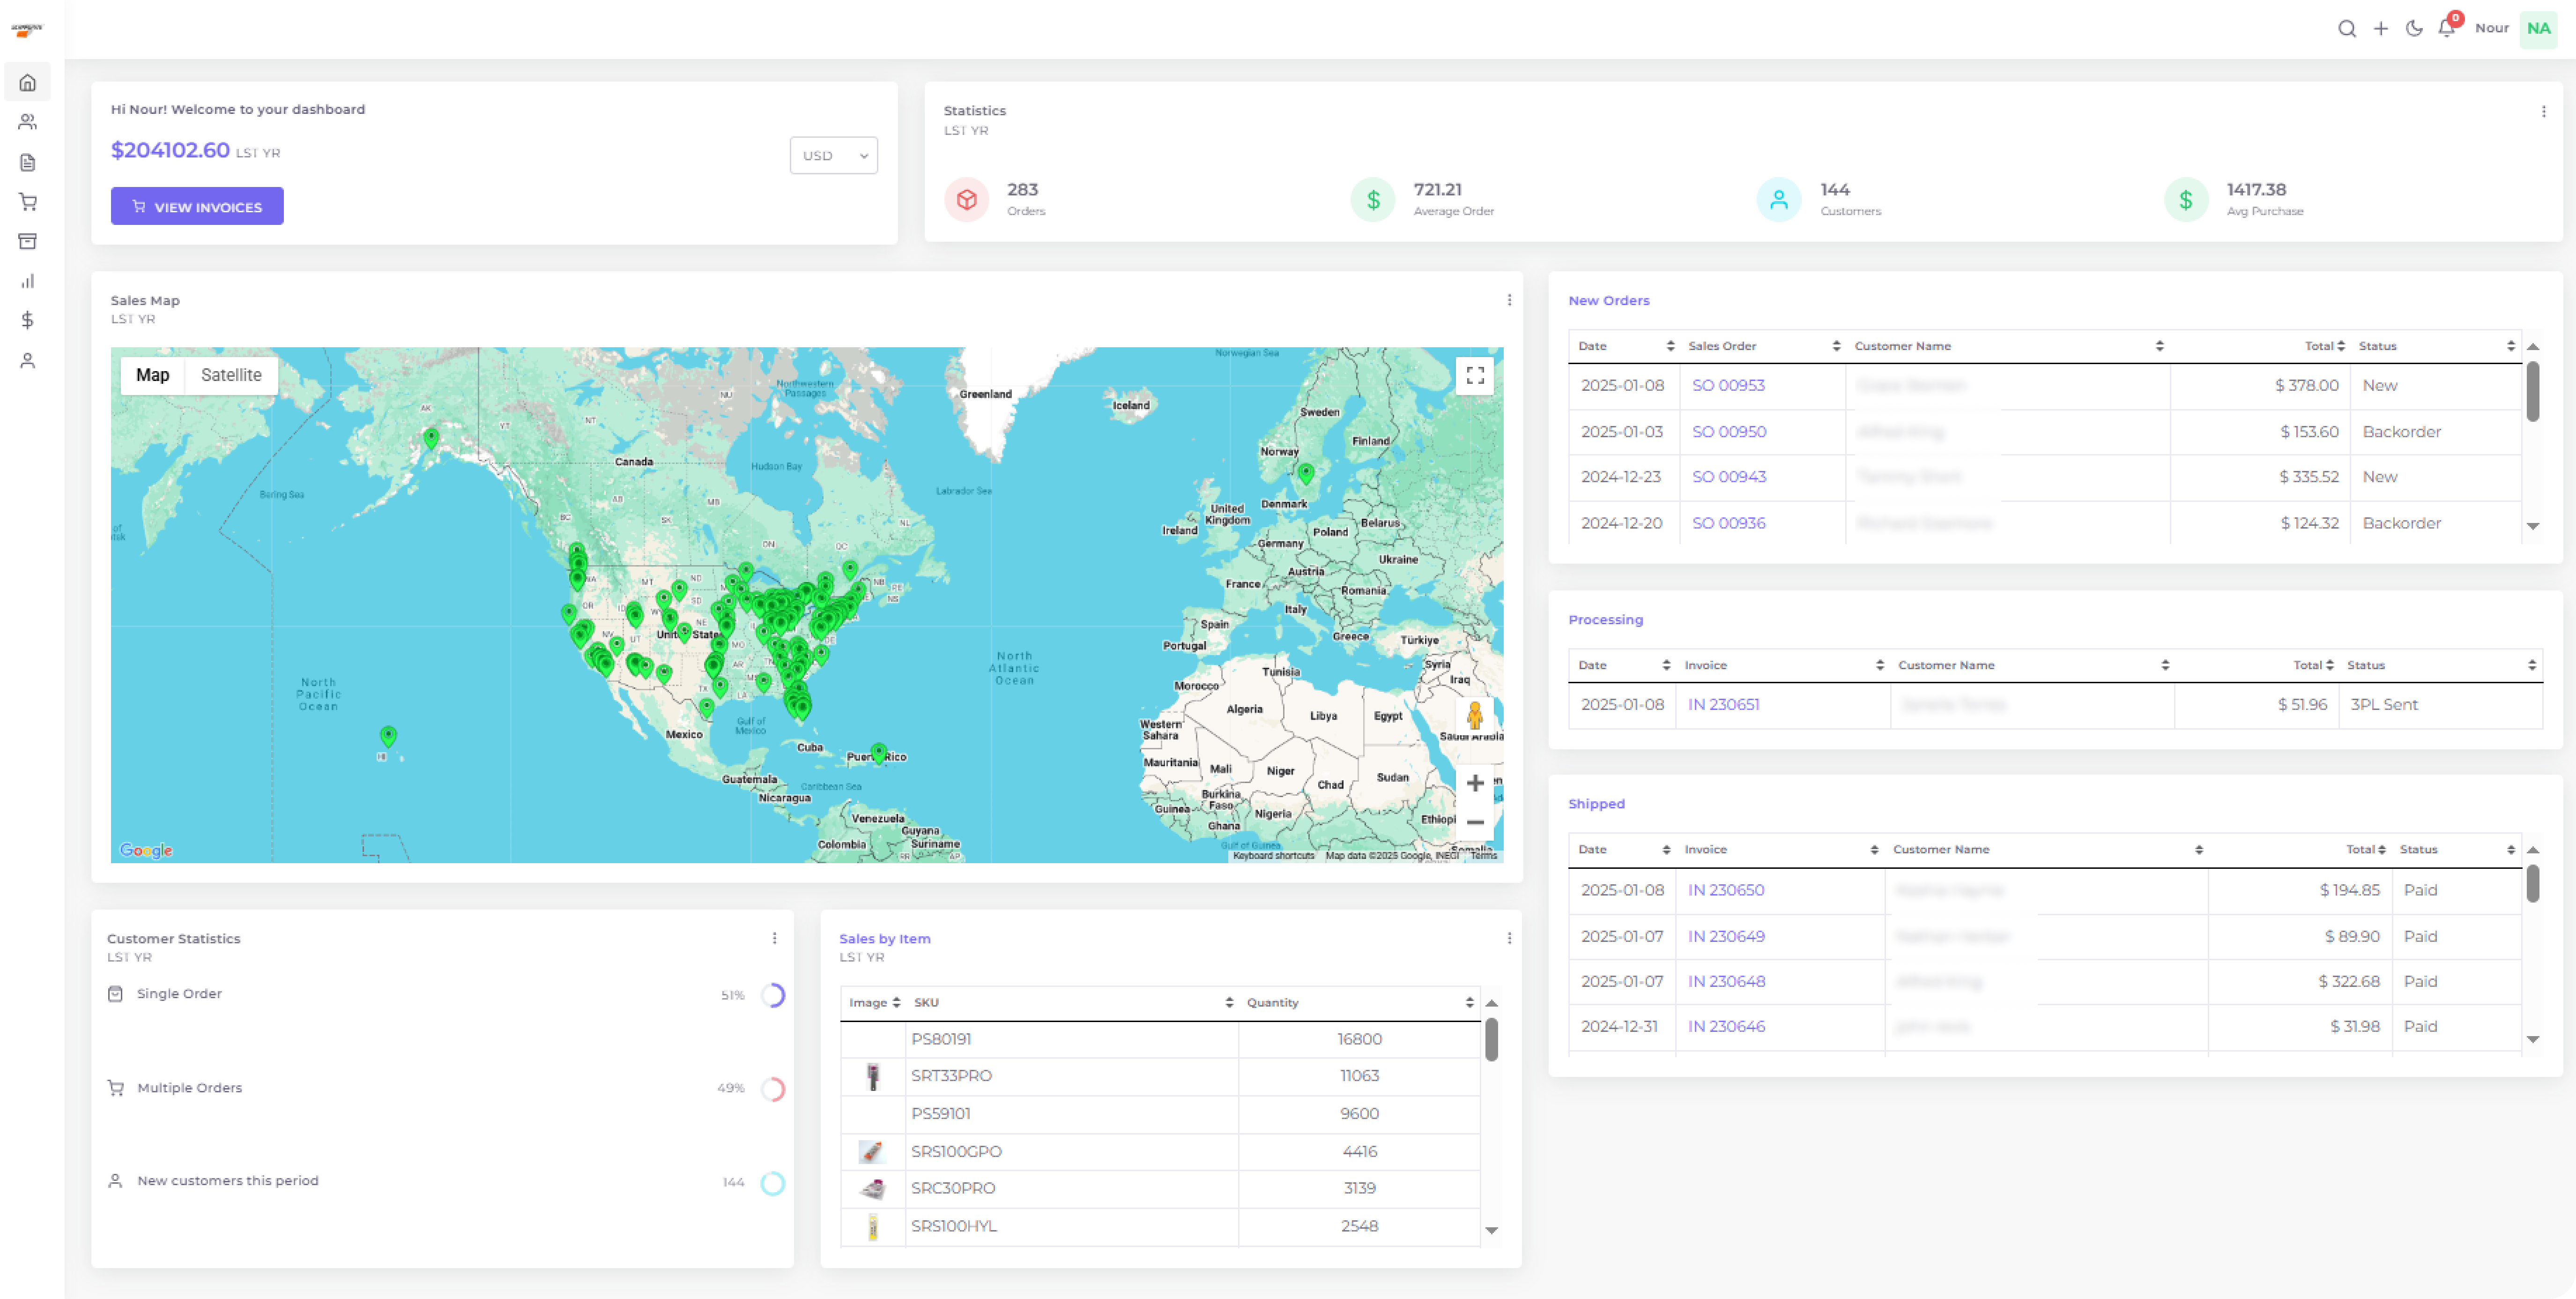
Task: Click the company logo in the top-left
Action: coord(27,30)
